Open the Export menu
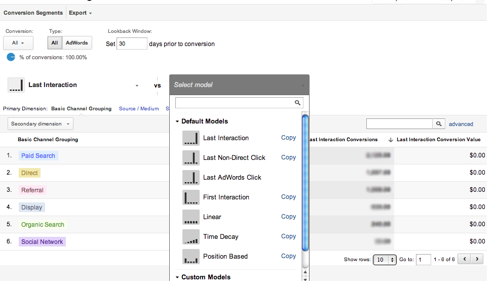Screen dimensions: 495x291 [x=80, y=13]
